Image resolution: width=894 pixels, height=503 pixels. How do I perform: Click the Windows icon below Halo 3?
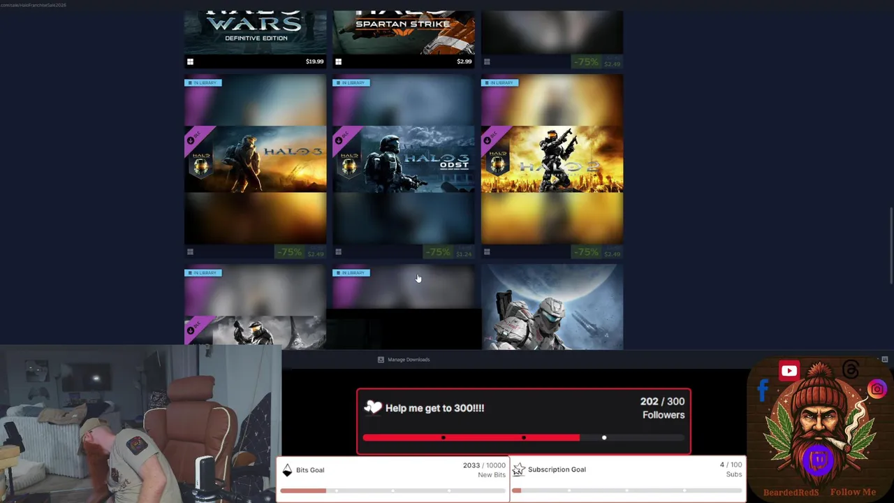point(190,252)
